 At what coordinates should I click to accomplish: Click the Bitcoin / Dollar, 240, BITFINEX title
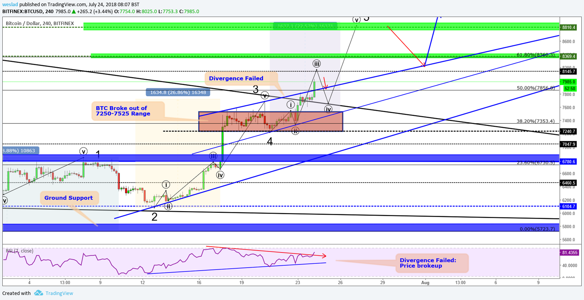[40, 24]
